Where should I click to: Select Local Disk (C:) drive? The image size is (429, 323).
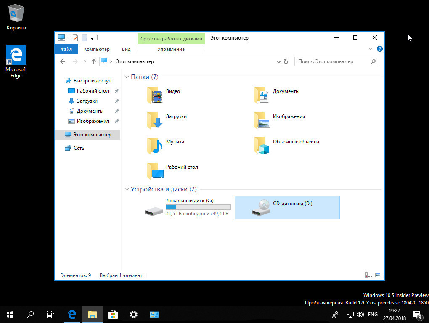click(x=188, y=207)
